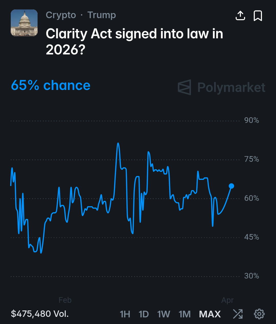276x324 pixels.
Task: Tap the current price dot on chart
Action: 231,186
